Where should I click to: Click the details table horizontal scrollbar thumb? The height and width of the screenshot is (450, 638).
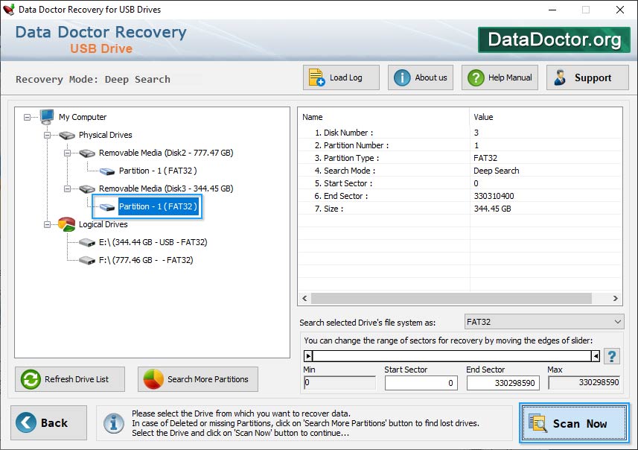[451, 299]
